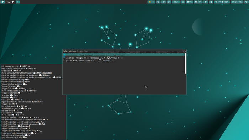Click 'Toggle fullscreen' help line

(x=11, y=86)
